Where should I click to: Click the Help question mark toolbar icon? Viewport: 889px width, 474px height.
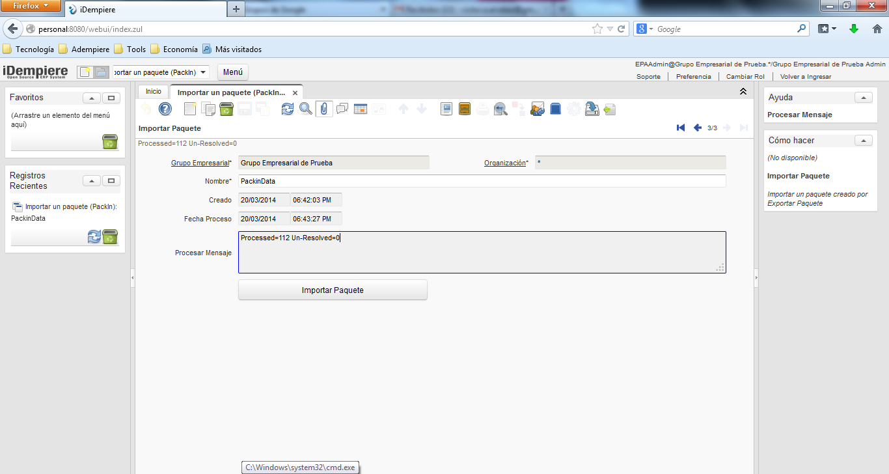pos(165,109)
